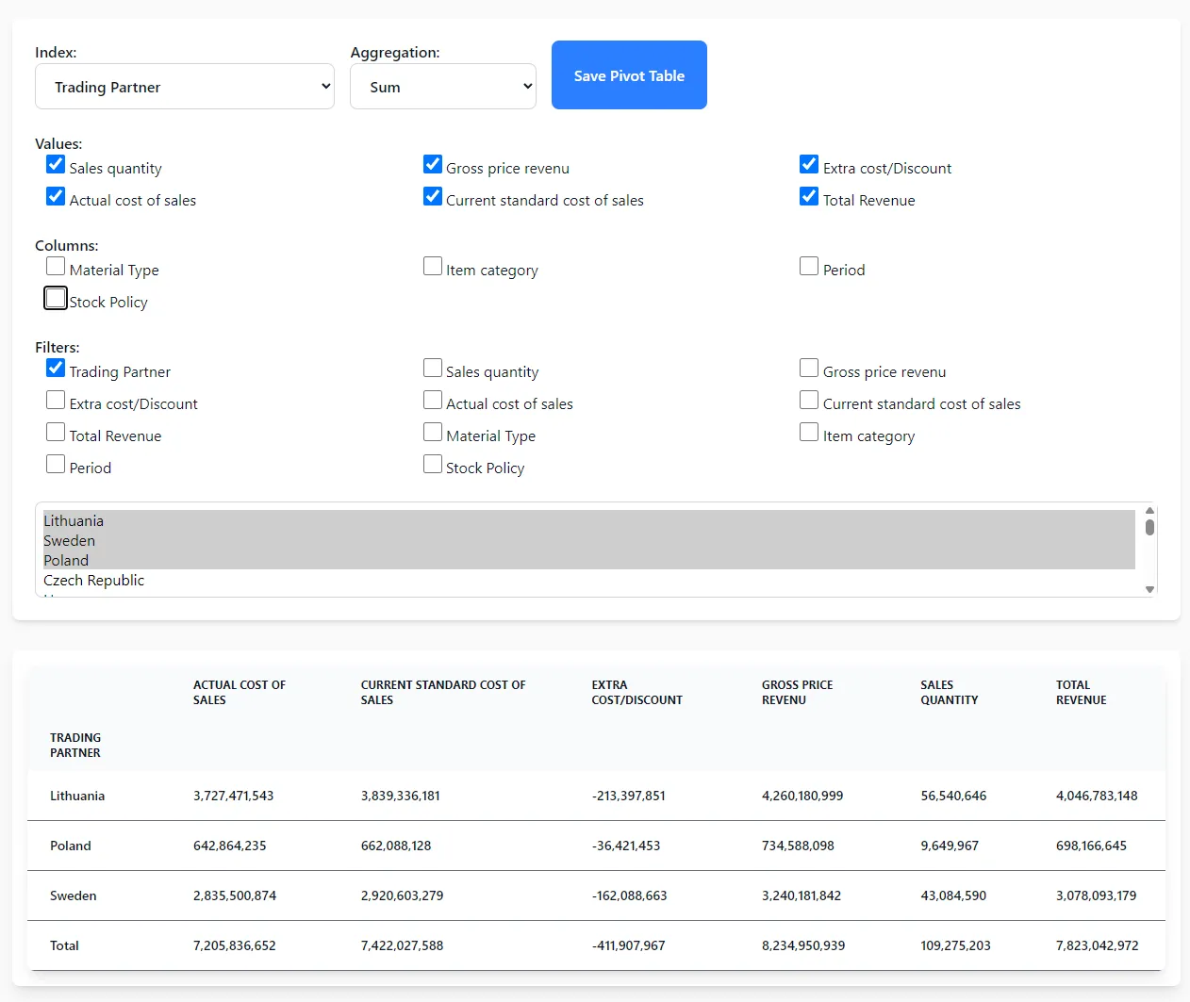Check Gross price revenu under Filters
Image resolution: width=1190 pixels, height=1002 pixels.
809,369
